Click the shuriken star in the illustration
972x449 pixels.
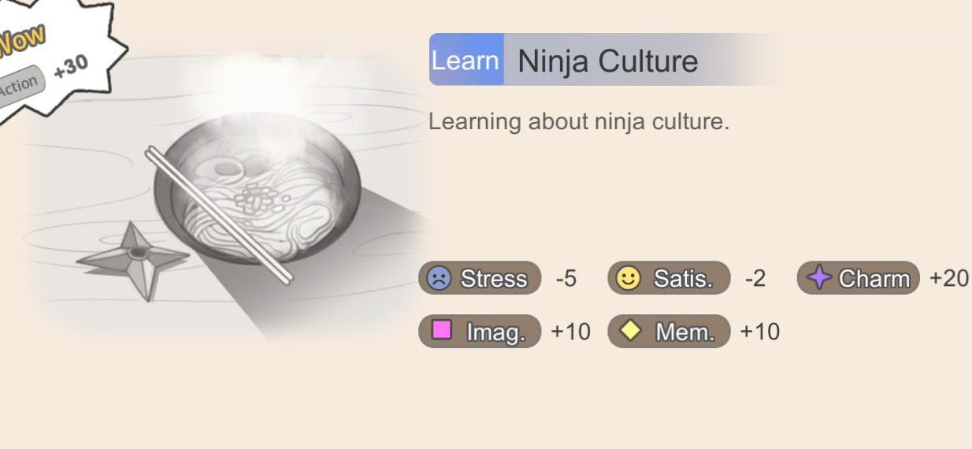click(x=135, y=257)
